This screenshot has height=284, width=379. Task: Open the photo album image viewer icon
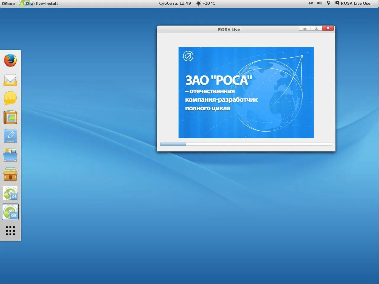(10, 117)
